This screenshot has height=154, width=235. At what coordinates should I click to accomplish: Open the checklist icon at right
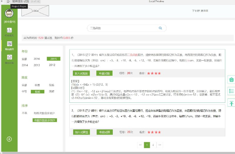pos(231,91)
